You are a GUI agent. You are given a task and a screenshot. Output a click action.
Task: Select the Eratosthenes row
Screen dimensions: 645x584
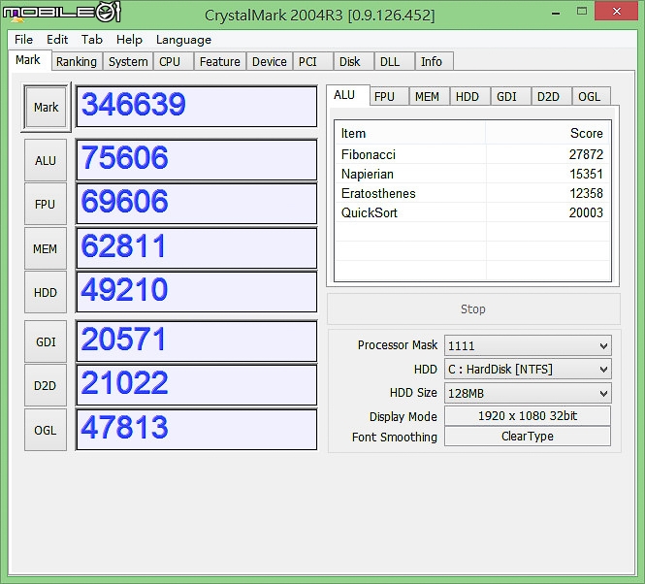tap(472, 193)
